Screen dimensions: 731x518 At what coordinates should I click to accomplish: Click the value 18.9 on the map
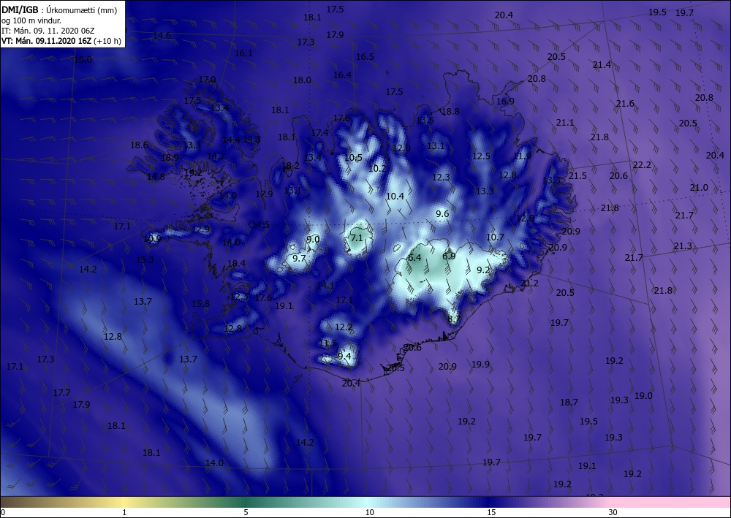tap(170, 158)
